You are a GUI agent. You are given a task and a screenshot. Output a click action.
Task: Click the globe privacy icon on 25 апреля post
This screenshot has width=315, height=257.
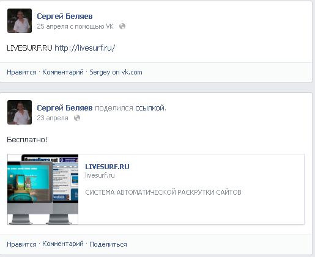122,26
